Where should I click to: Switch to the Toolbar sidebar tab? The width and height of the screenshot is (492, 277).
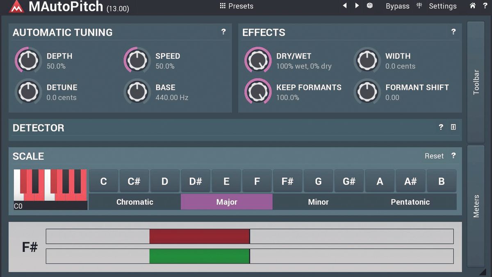point(476,79)
